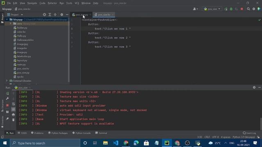Screen dimensions: 262x147
Task: Open the Windows Start menu
Action: tap(5, 143)
